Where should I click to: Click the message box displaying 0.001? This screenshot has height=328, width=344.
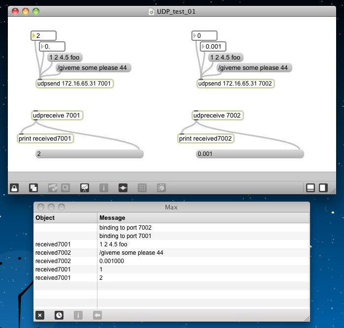[x=250, y=154]
